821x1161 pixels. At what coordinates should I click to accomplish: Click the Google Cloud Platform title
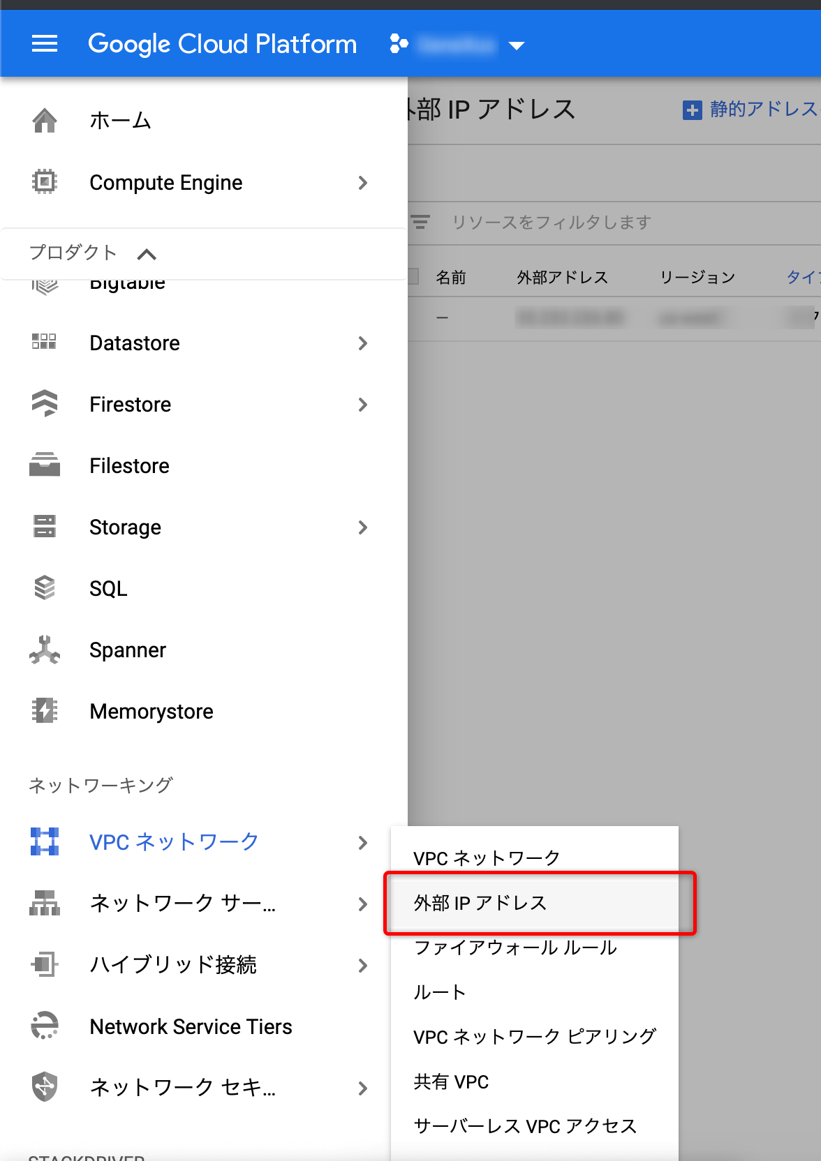222,44
